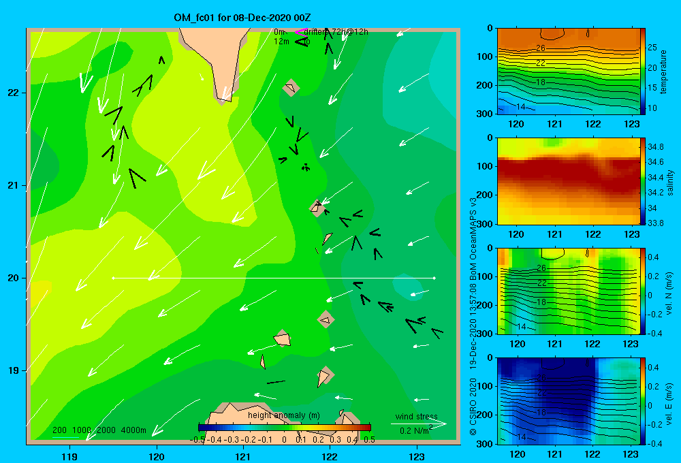The width and height of the screenshot is (681, 463).
Task: Click longitude label 120 on the main map
Action: click(157, 456)
